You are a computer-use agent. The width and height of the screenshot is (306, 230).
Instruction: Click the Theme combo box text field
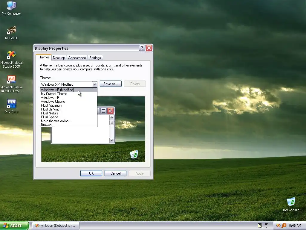(x=66, y=84)
